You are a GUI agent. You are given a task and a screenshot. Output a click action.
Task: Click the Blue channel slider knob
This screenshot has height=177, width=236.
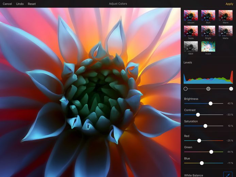tap(202, 163)
